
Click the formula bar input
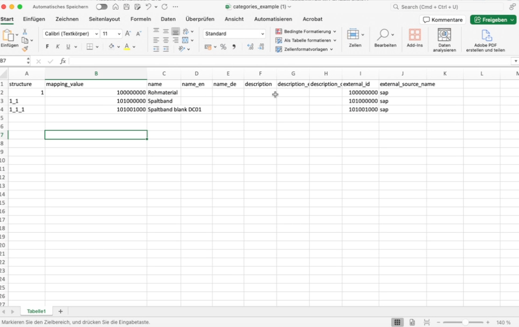(x=290, y=61)
